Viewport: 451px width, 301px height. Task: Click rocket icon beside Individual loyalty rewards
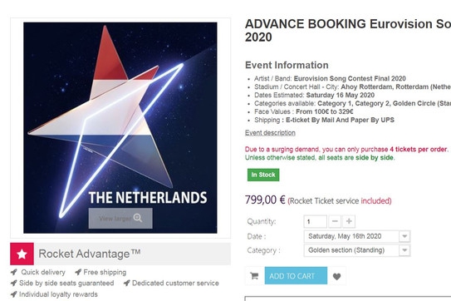14,294
